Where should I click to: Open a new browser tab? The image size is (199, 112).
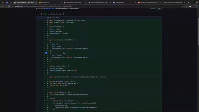tap(189, 2)
